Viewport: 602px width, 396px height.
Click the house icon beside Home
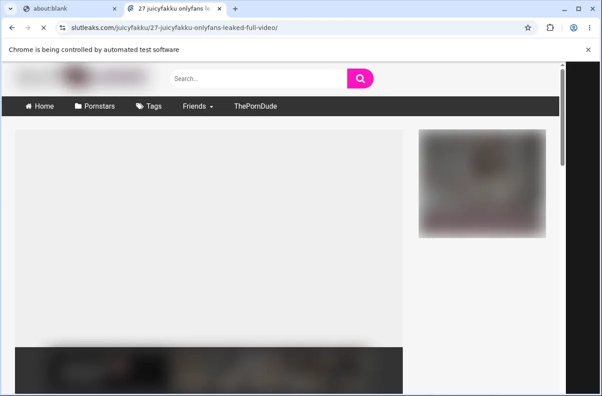[x=29, y=106]
